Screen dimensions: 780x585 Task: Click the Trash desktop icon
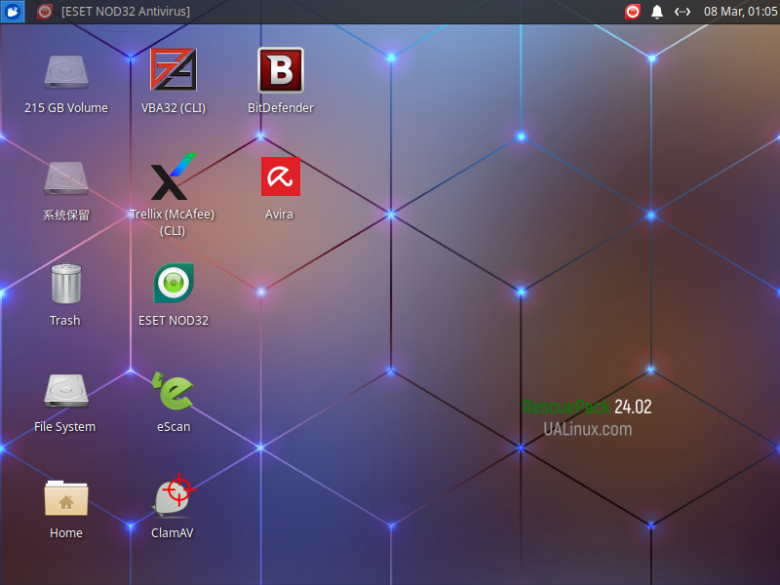tap(65, 284)
